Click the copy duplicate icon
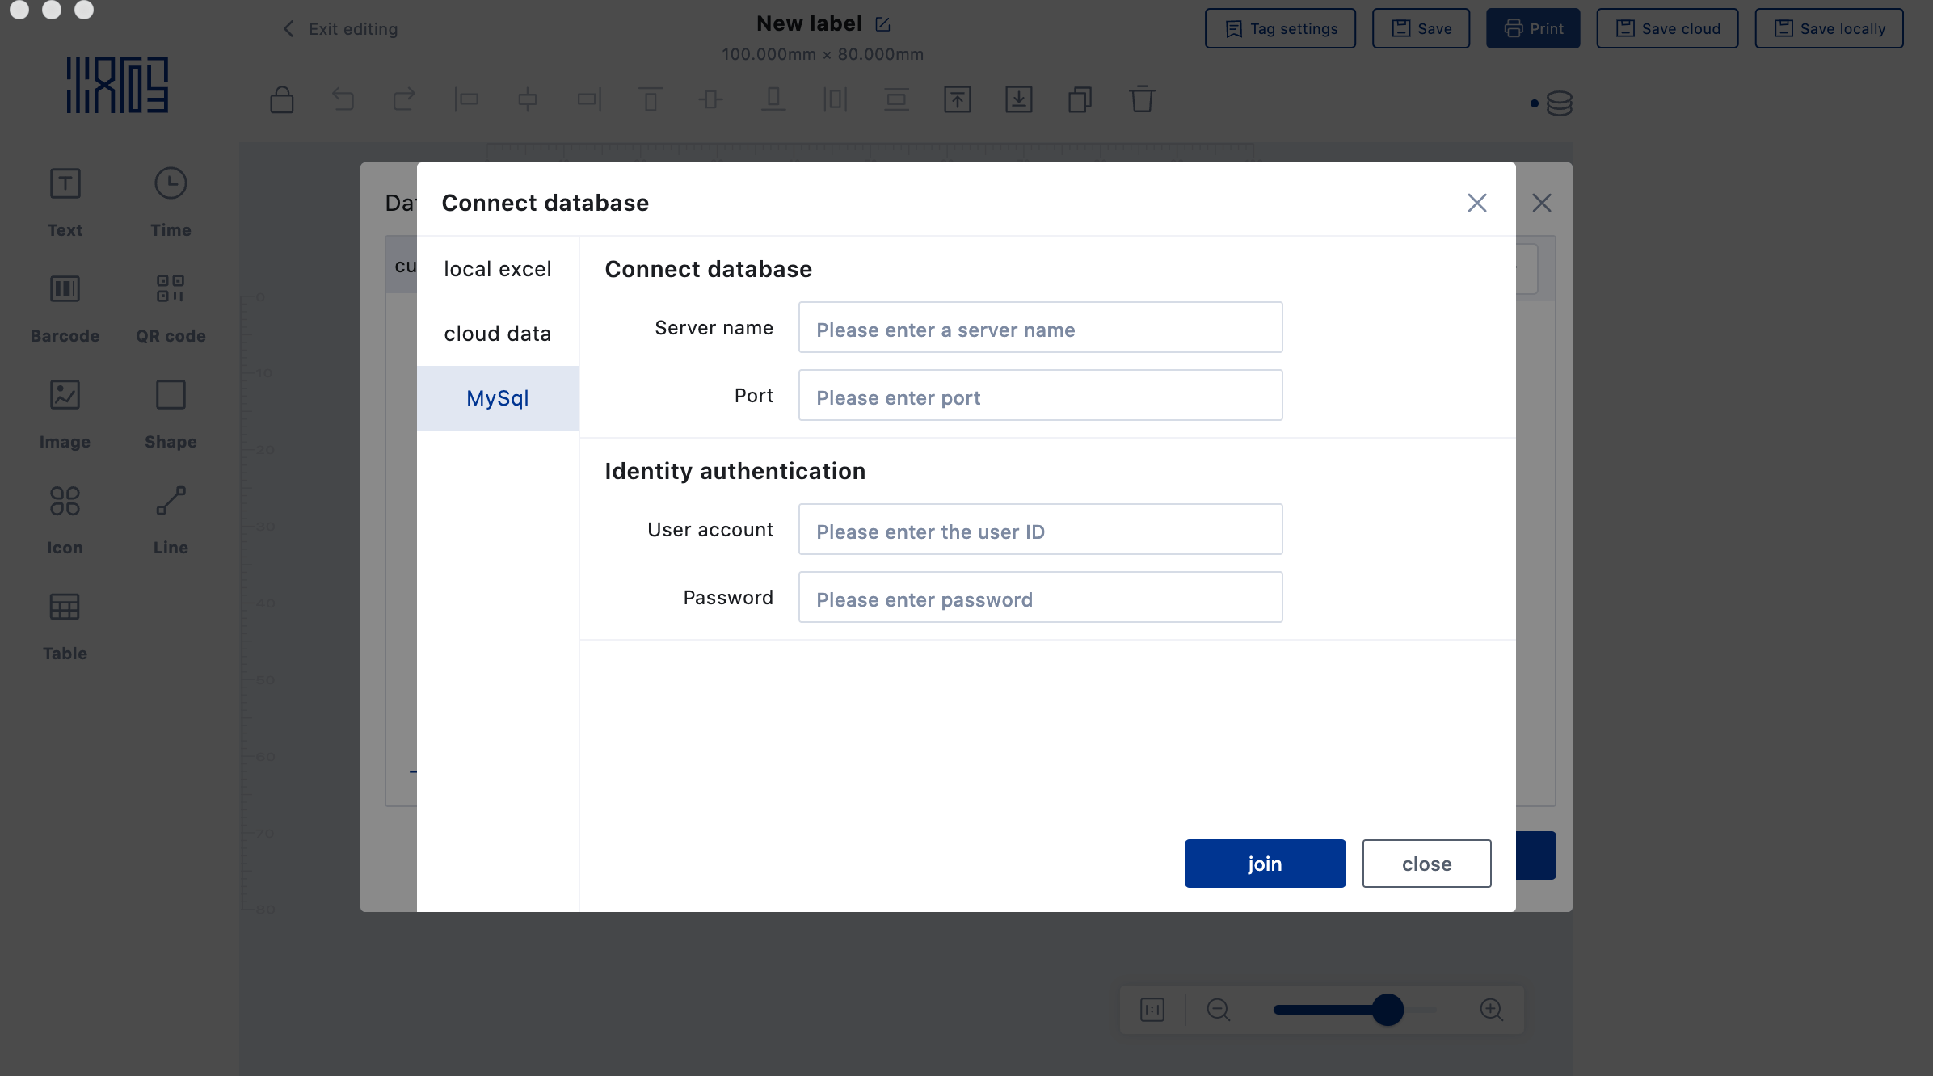The image size is (1933, 1076). (1080, 99)
